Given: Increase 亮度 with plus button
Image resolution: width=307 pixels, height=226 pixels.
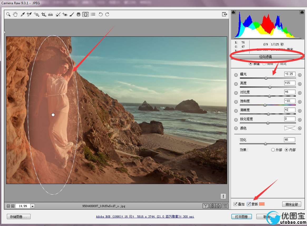Looking at the screenshot, I should (x=300, y=84).
